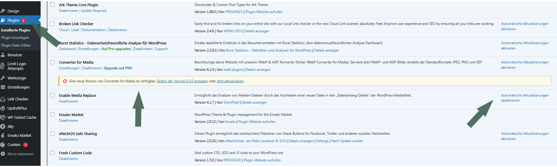This screenshot has height=167, width=557.
Task: Click the Benutzer user icon
Action: point(3,55)
